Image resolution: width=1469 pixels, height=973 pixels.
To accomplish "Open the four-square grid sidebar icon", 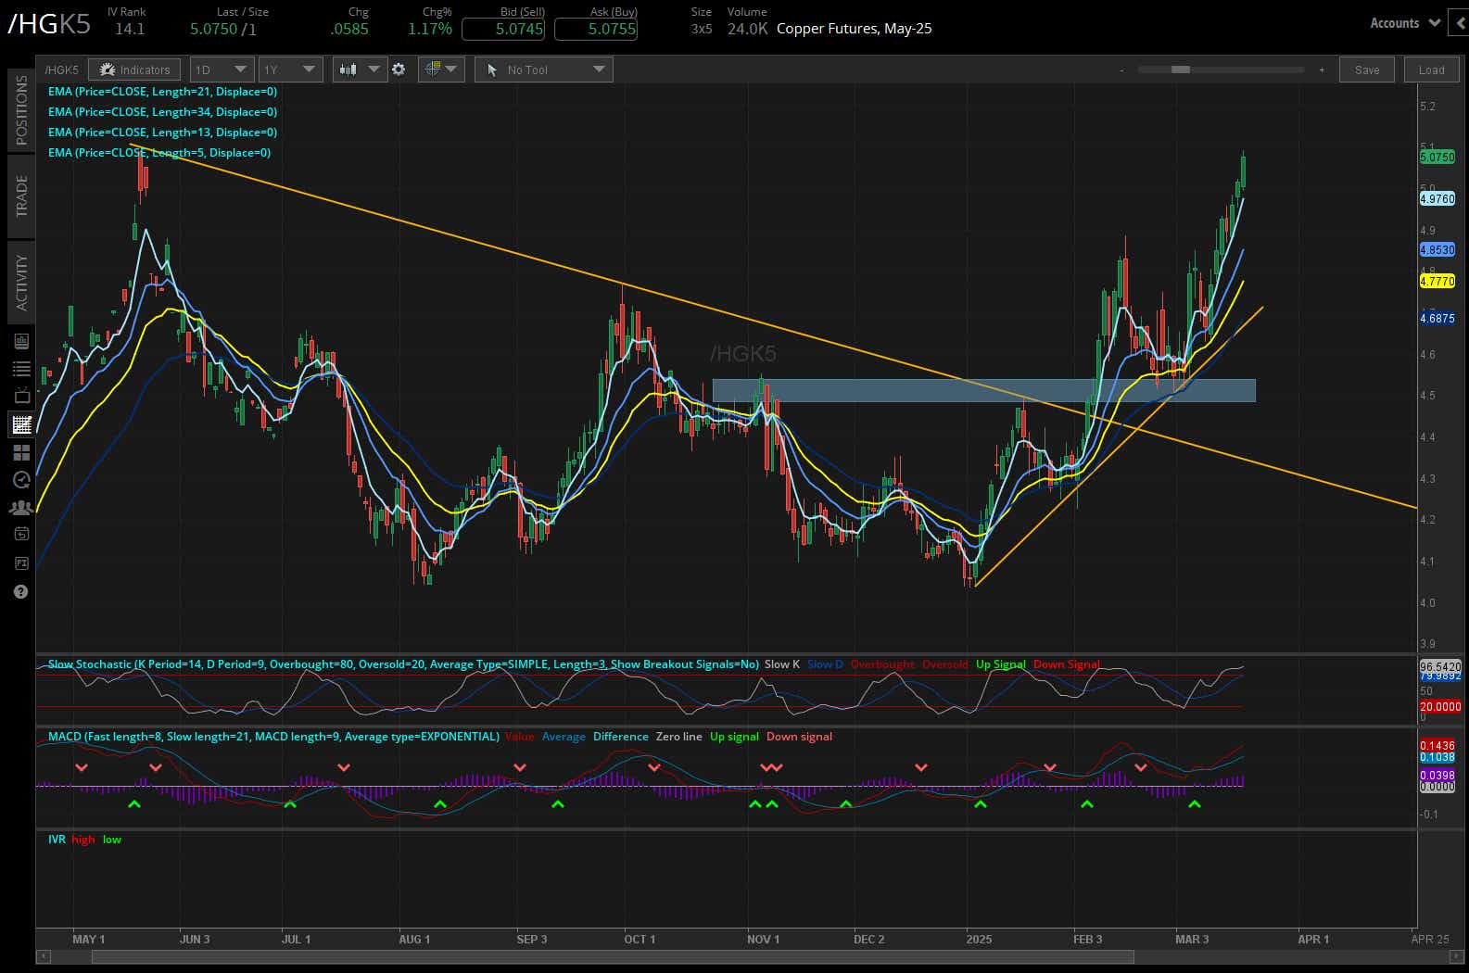I will pyautogui.click(x=21, y=452).
